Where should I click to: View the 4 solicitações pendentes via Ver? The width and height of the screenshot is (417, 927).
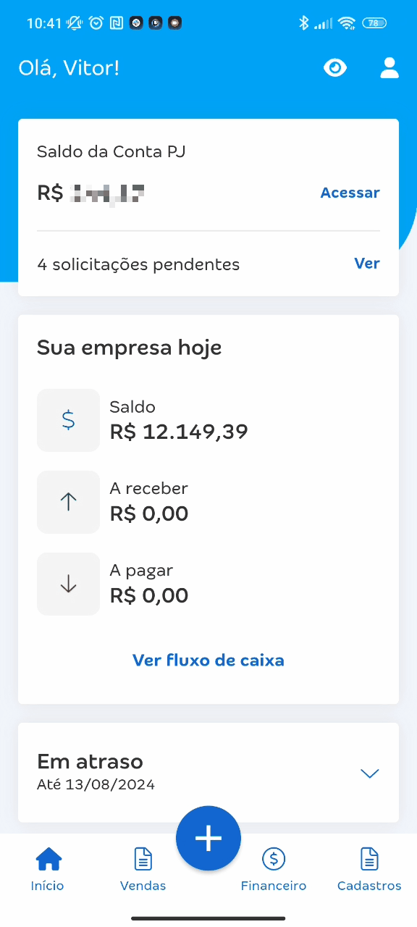[x=366, y=264]
